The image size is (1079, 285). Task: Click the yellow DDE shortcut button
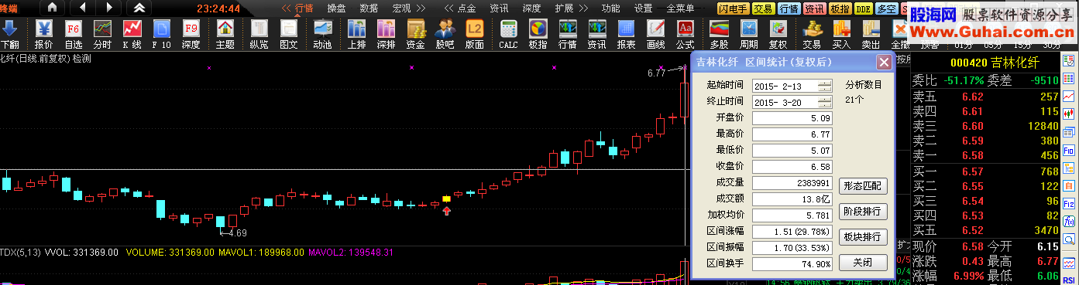(x=864, y=9)
